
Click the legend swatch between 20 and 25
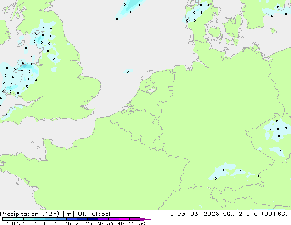pos(82,219)
